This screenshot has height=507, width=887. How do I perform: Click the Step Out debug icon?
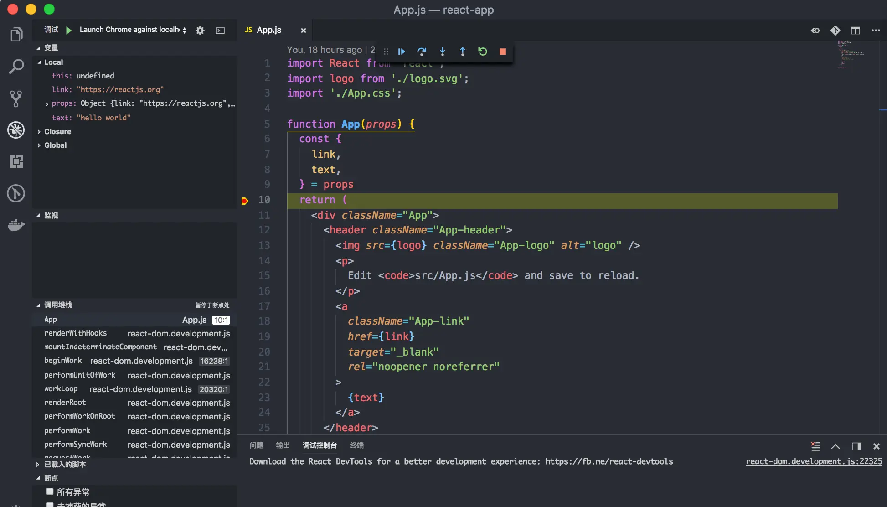(462, 52)
